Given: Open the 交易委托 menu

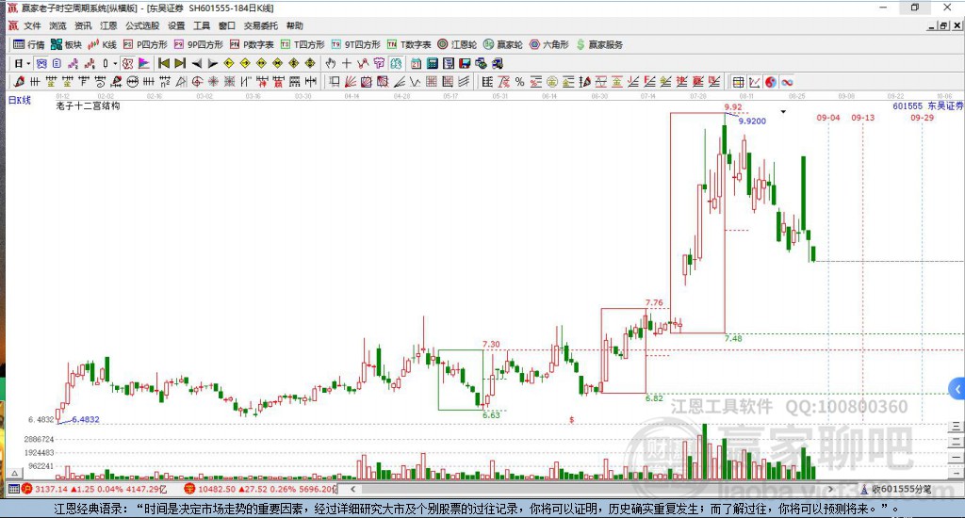Looking at the screenshot, I should (260, 25).
